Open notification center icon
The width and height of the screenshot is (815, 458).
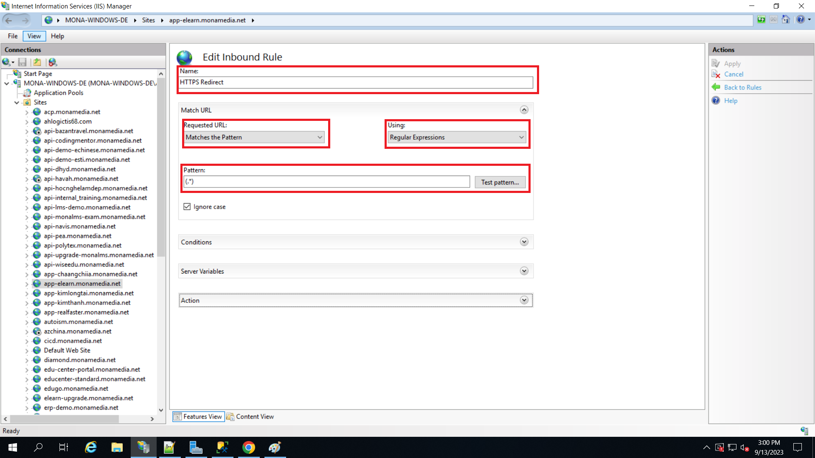(x=798, y=447)
